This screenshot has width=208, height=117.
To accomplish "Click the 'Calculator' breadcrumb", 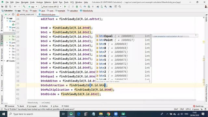I will coord(7,11).
